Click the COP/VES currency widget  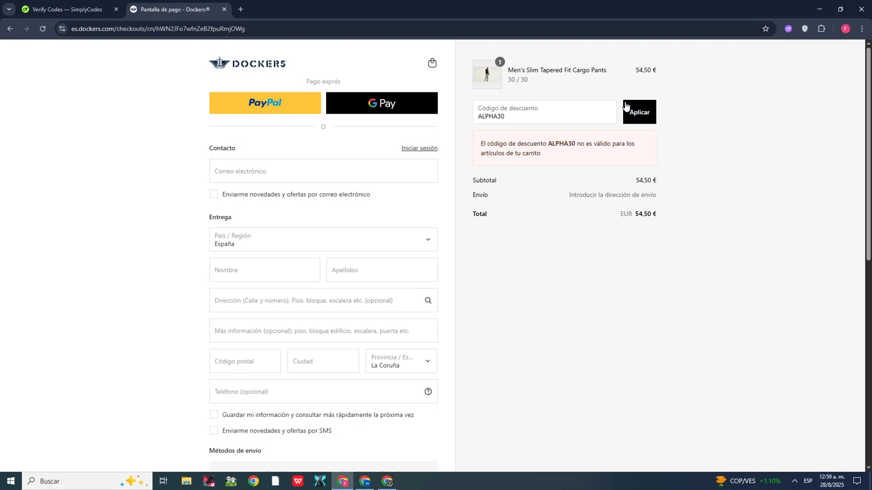click(748, 481)
